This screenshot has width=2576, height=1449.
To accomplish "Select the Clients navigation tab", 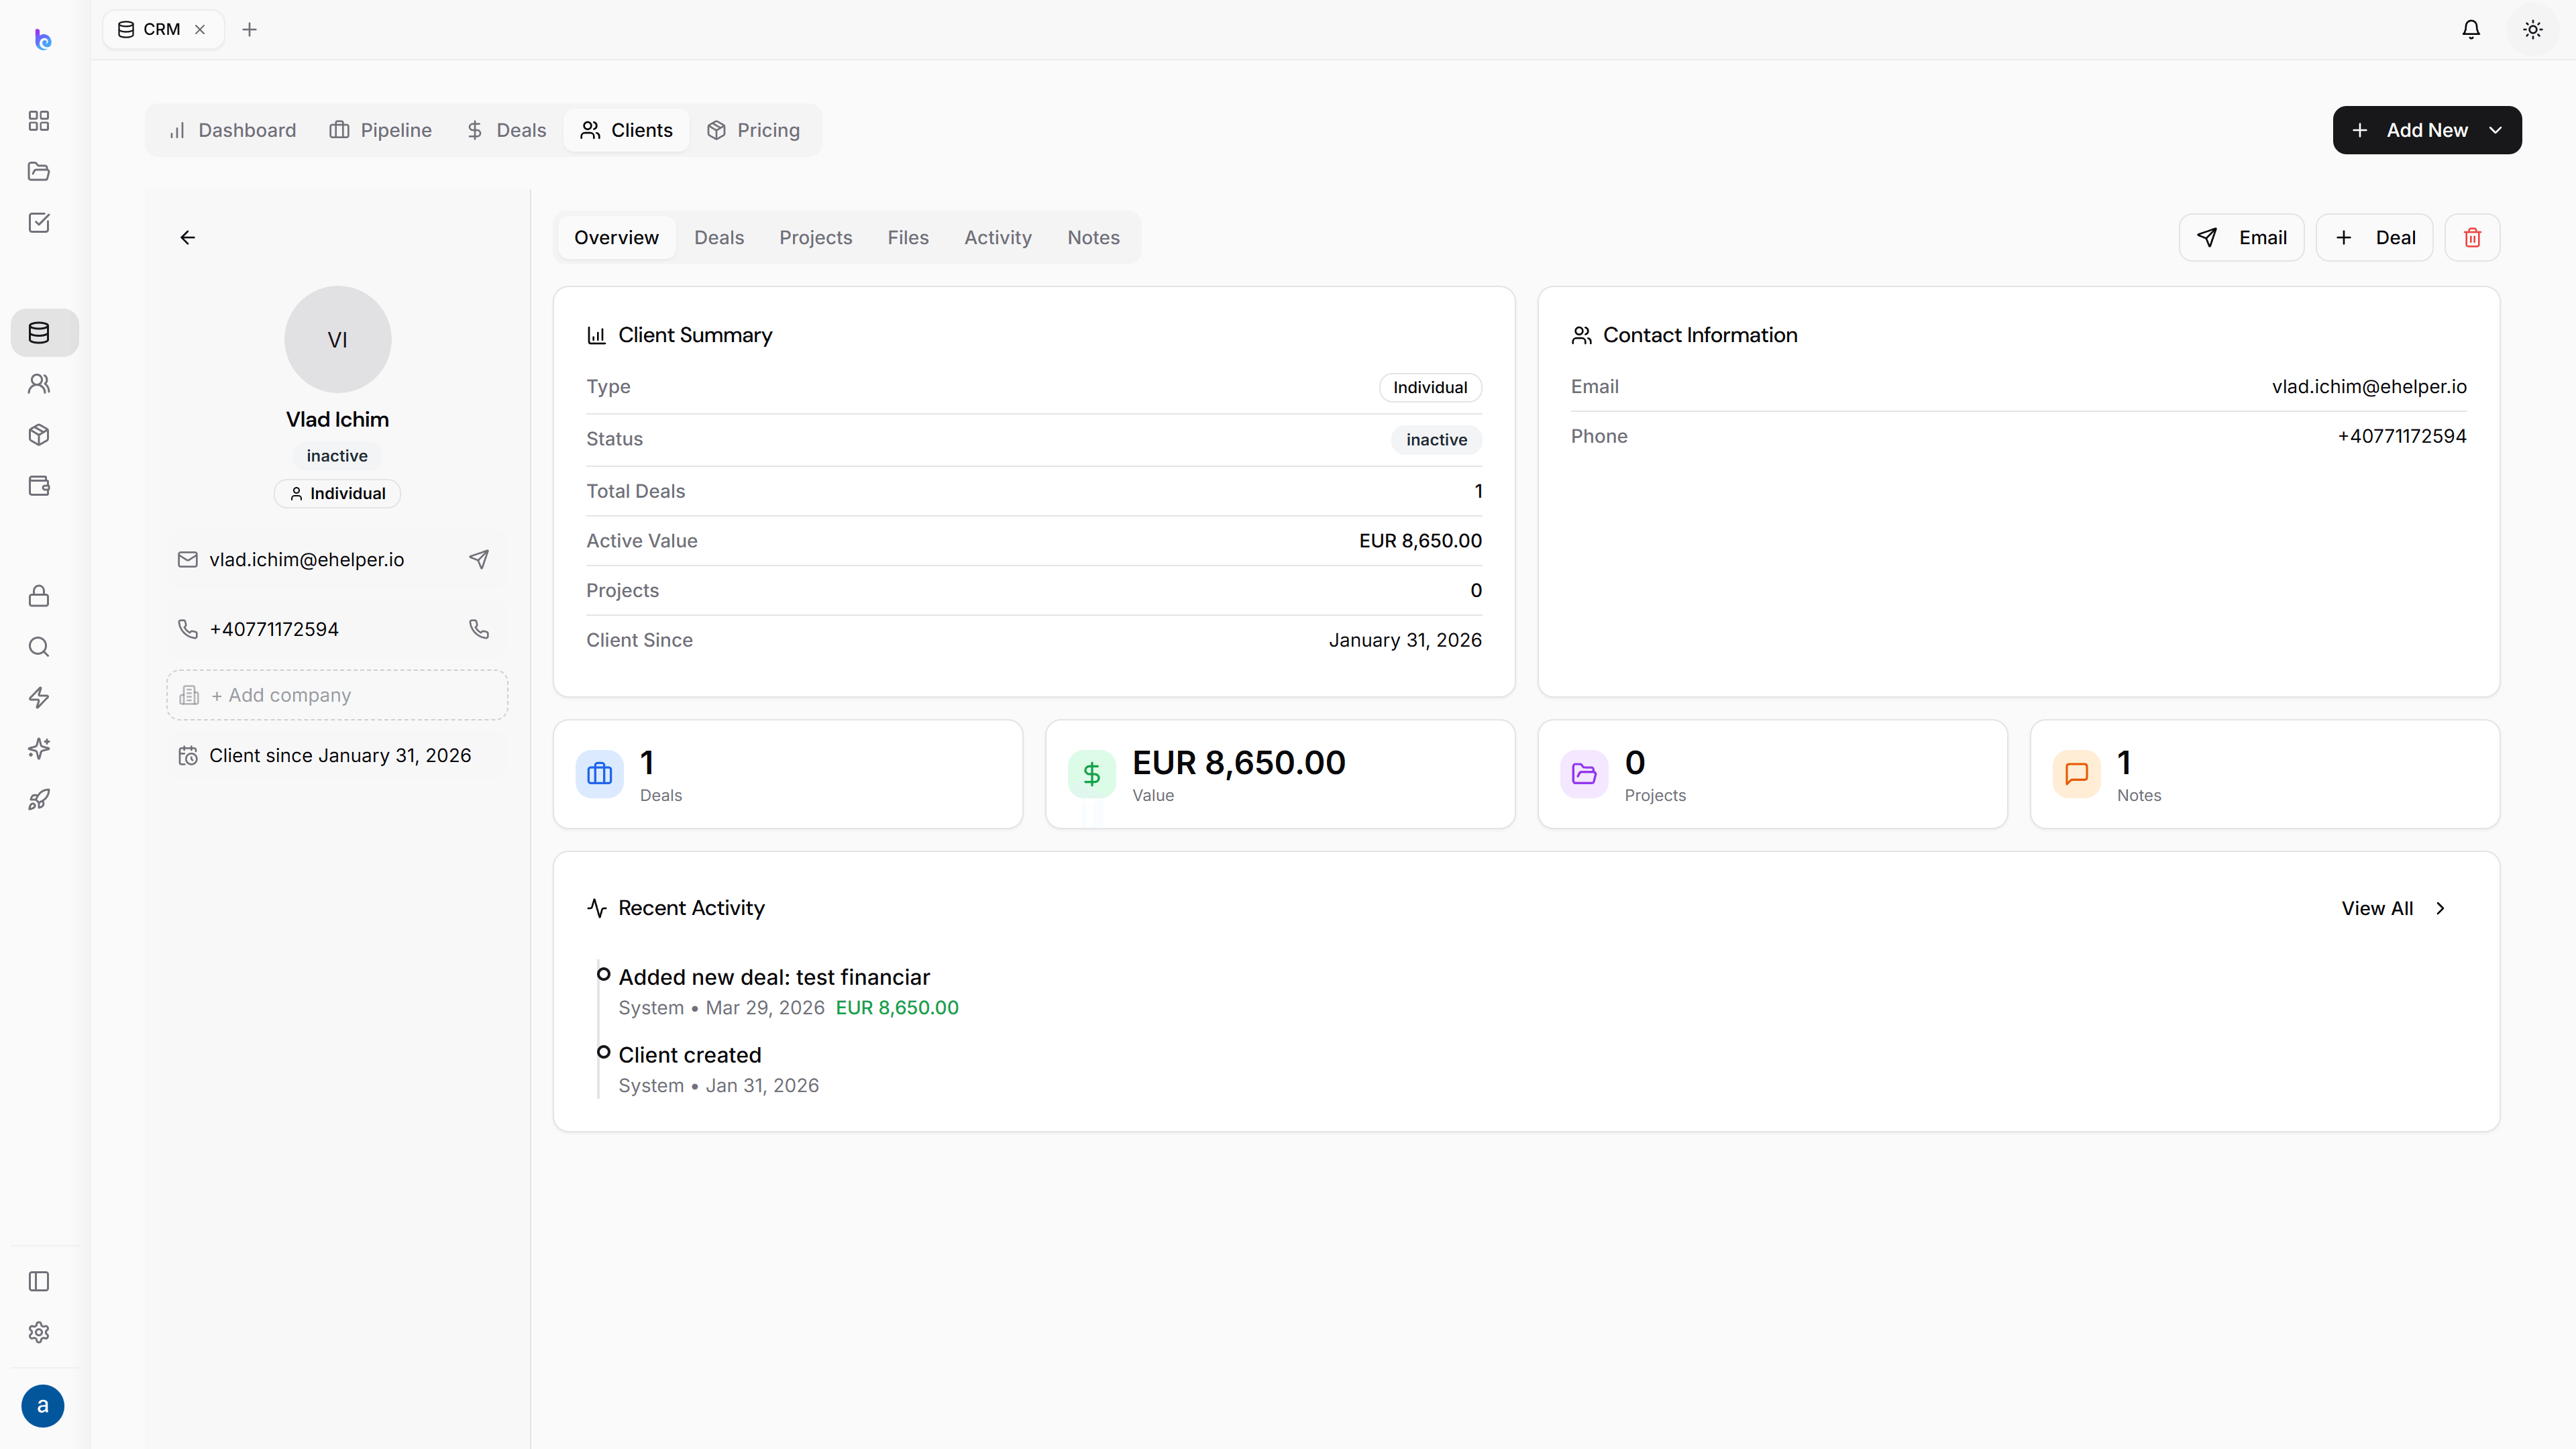I will point(627,130).
